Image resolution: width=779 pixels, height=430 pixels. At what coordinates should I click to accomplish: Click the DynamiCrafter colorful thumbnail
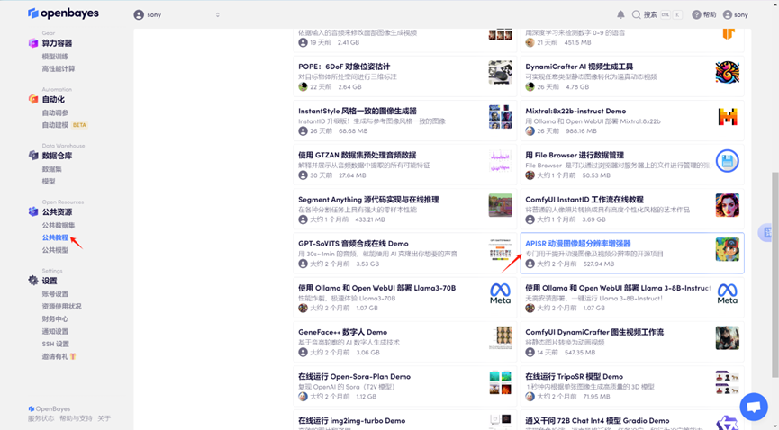[728, 73]
